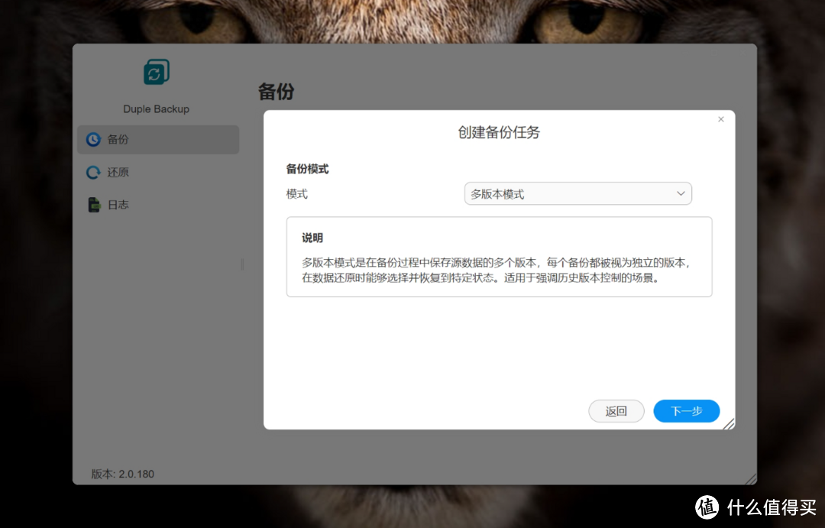Click the 创建备份任务 dialog title

[499, 132]
